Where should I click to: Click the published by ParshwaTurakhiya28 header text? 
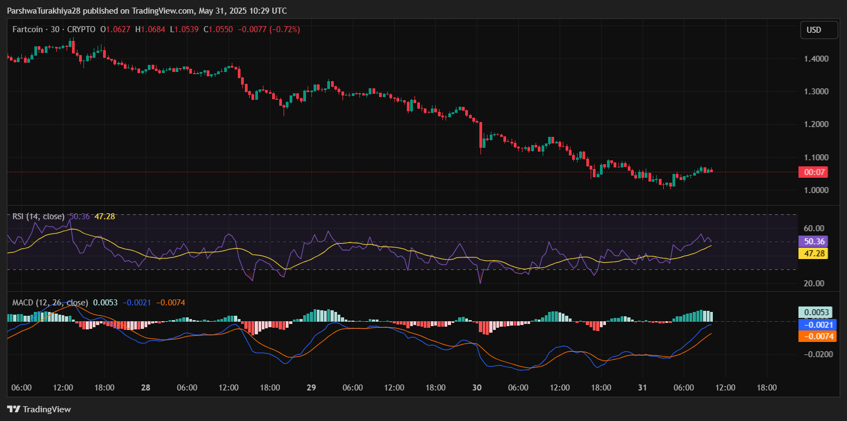click(x=146, y=11)
